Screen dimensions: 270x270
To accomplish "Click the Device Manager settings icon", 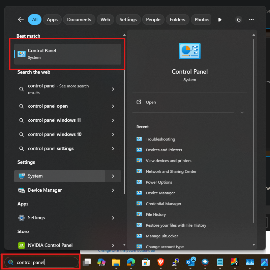I will (22, 190).
